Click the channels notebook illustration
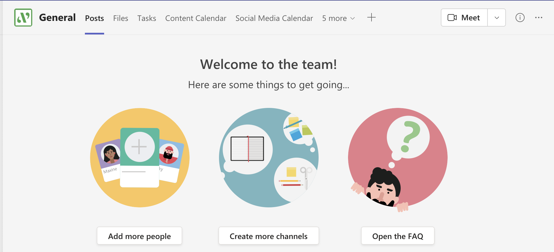This screenshot has width=554, height=252. (x=269, y=158)
